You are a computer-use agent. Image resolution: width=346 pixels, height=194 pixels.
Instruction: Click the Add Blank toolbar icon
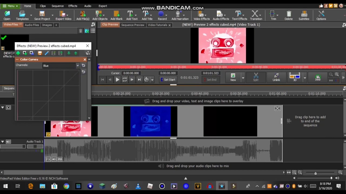(x=116, y=15)
